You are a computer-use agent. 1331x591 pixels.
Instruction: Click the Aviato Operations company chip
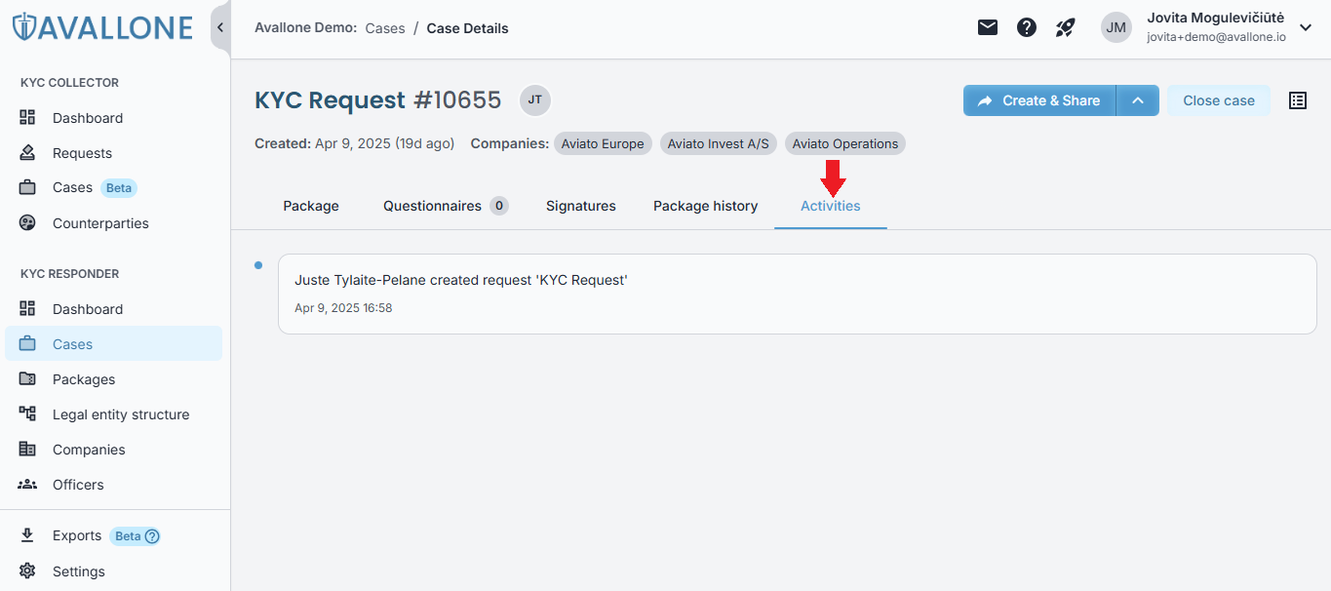tap(845, 143)
